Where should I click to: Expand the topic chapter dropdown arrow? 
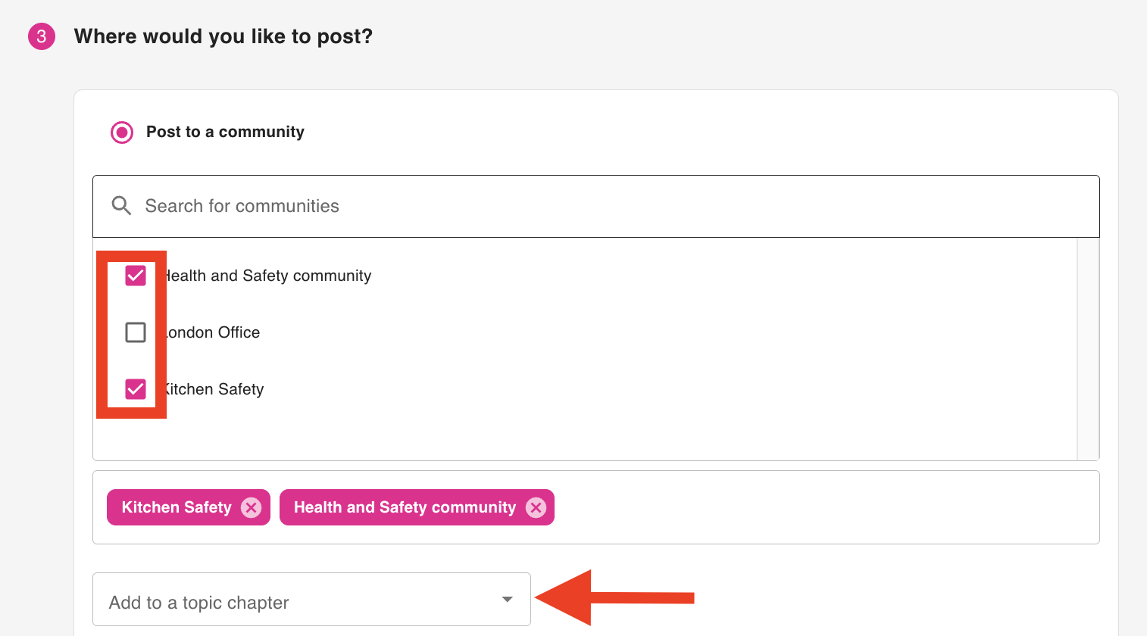(x=507, y=600)
